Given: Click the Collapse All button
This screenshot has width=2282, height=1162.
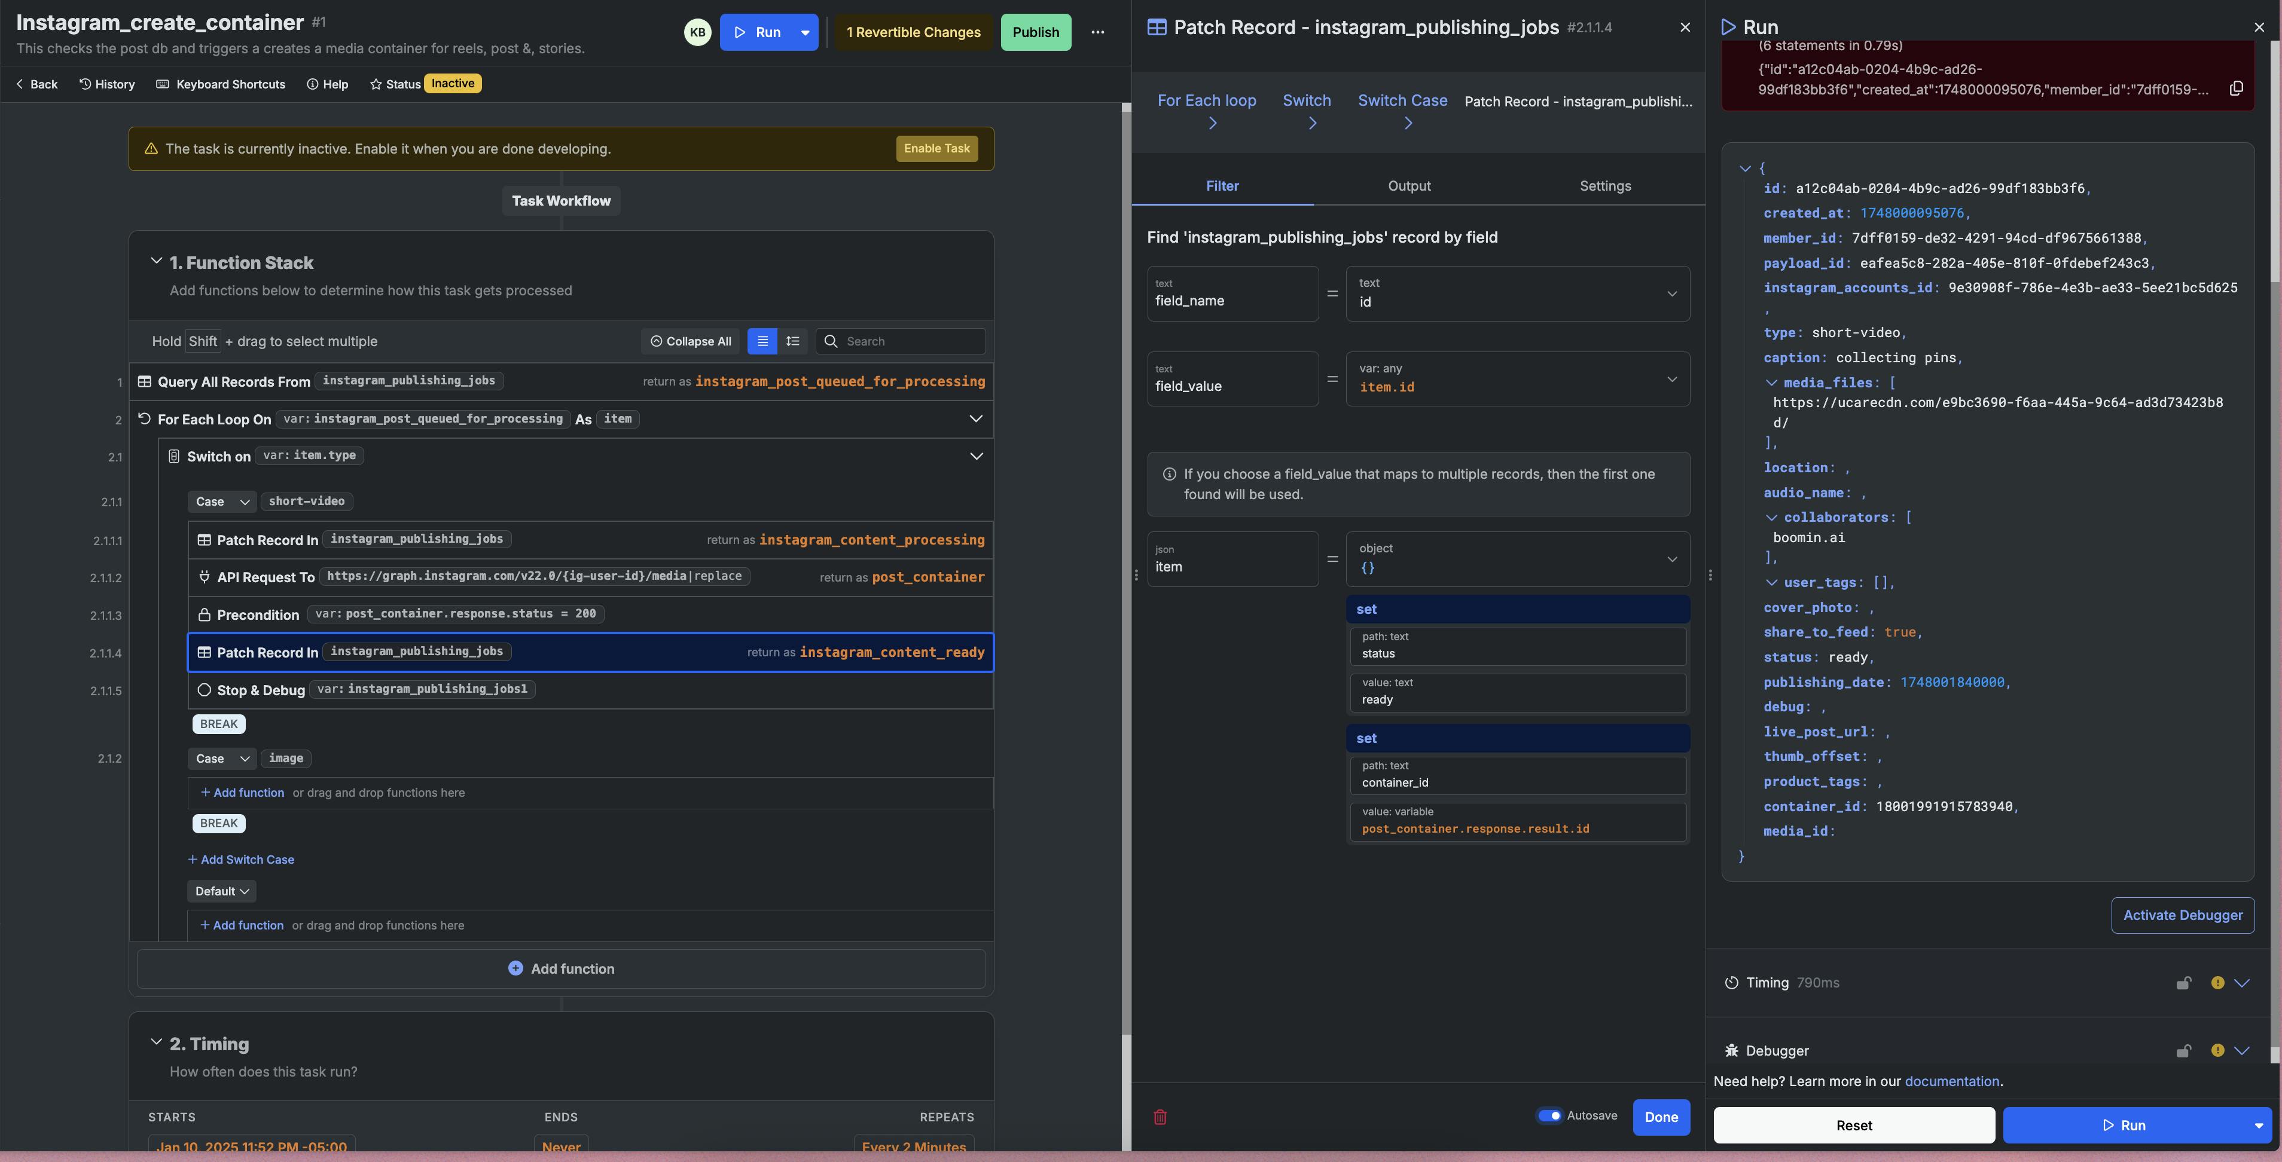Looking at the screenshot, I should (x=690, y=341).
